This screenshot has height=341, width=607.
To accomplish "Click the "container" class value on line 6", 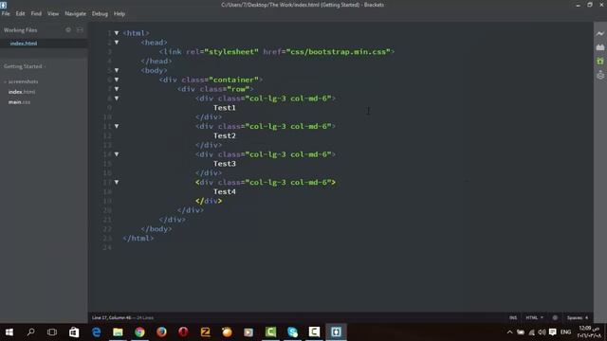I will [x=234, y=80].
